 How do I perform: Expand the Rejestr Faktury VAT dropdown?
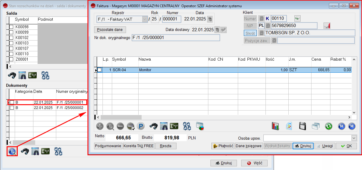[144, 19]
